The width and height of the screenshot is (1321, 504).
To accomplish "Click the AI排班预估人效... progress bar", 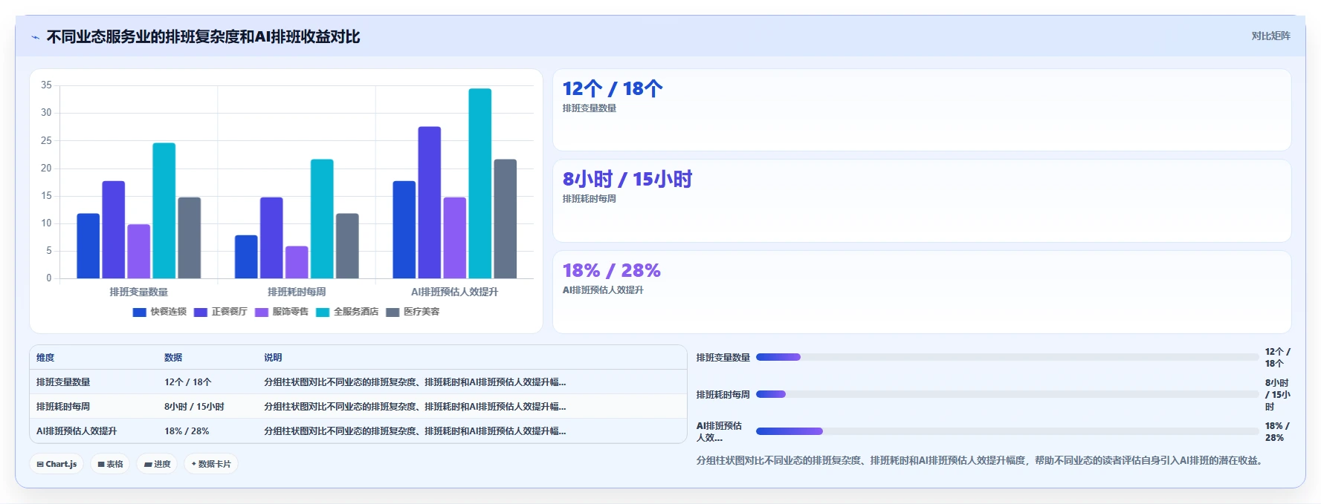I will click(x=1007, y=431).
